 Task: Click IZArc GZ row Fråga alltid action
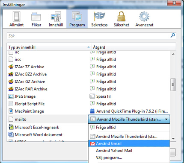(x=106, y=81)
